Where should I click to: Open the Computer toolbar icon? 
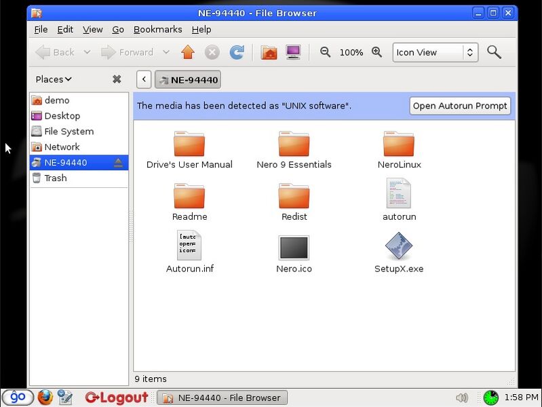[293, 52]
